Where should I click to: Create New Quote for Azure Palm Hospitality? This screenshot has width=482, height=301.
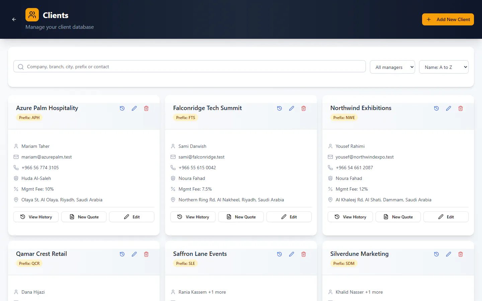pos(84,217)
